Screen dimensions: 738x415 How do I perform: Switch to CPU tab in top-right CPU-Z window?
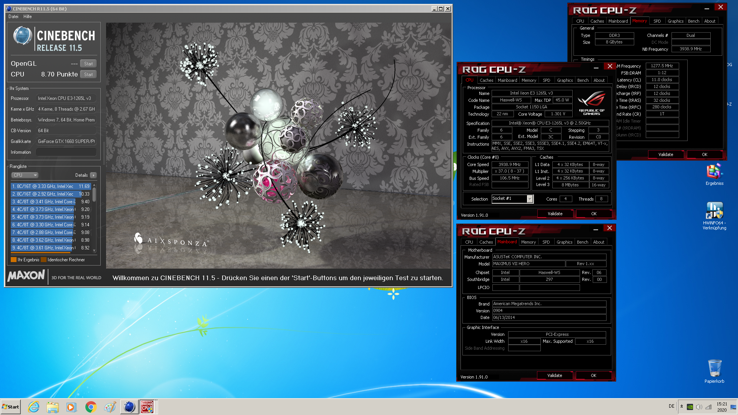[580, 21]
